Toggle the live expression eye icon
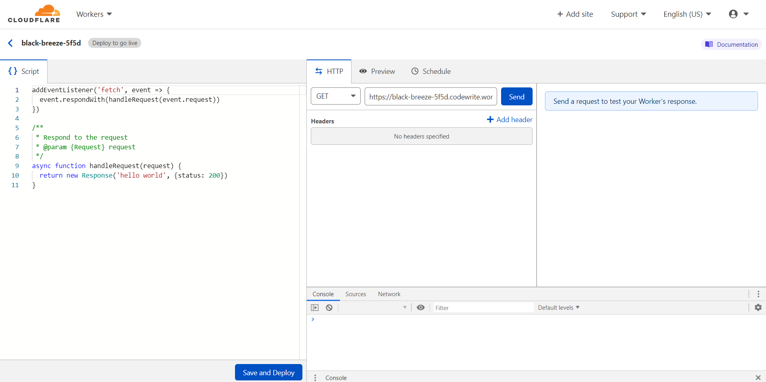The image size is (766, 382). [421, 308]
